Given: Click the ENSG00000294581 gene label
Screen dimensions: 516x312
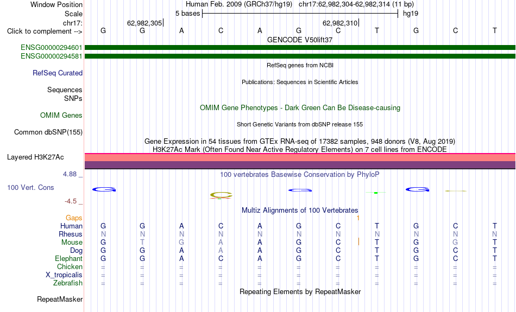Looking at the screenshot, I should point(52,56).
